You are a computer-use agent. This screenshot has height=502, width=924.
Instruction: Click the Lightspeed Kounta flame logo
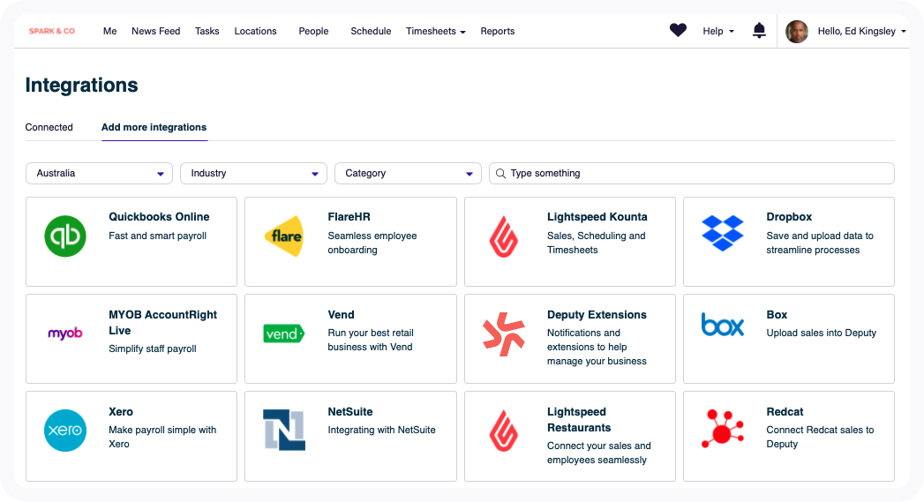click(x=504, y=236)
